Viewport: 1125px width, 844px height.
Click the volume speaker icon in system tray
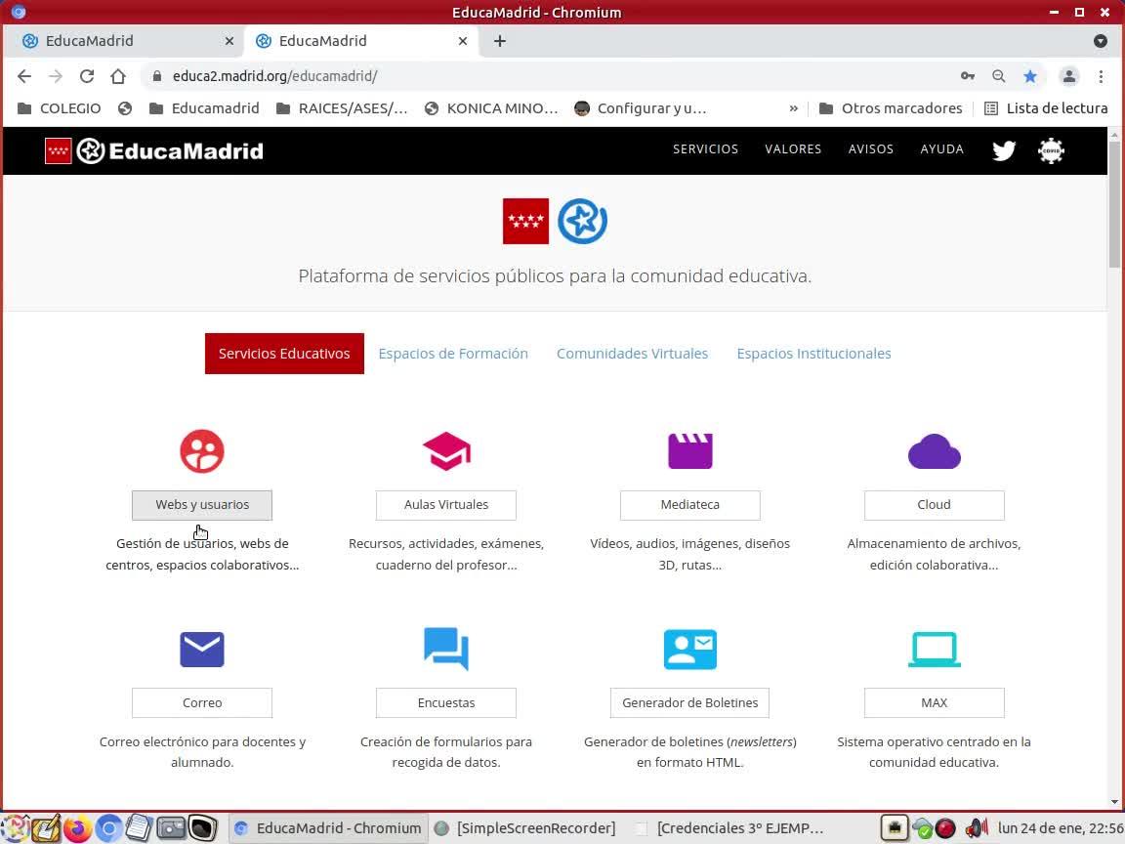[977, 828]
